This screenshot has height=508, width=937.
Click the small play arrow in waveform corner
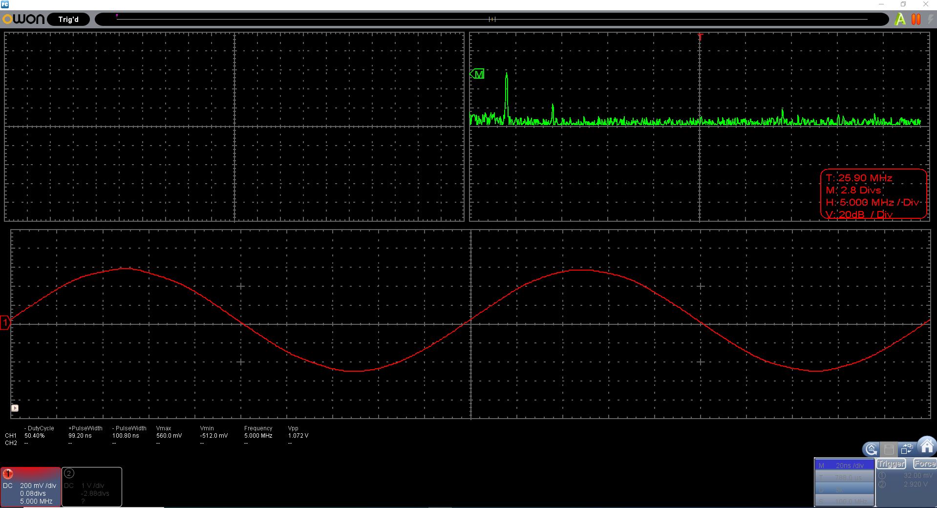[15, 408]
